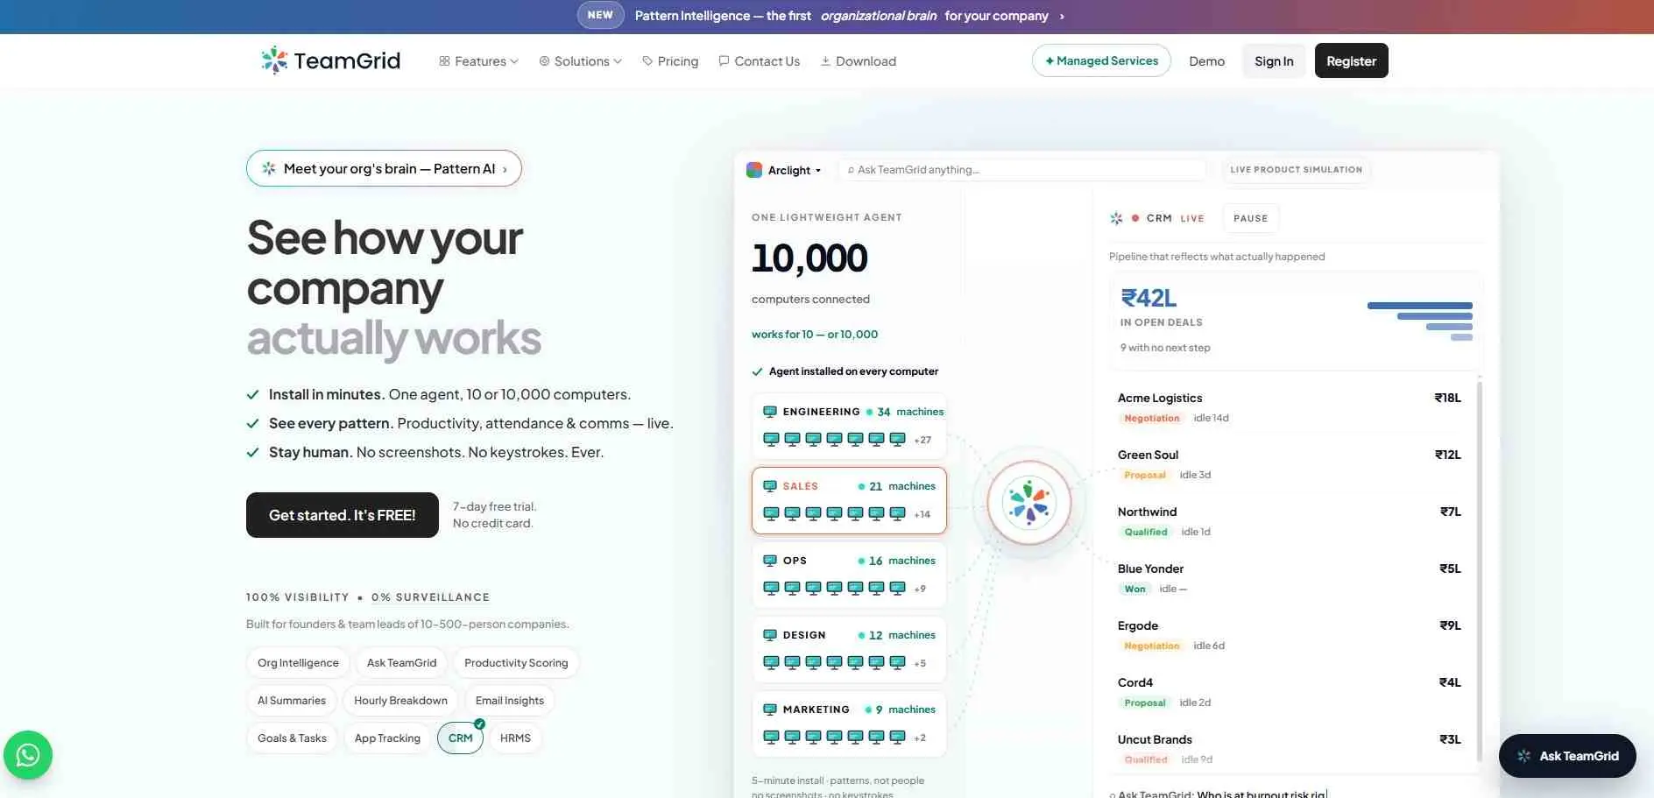Focus the Ask TeamGrid anything search field
The height and width of the screenshot is (798, 1654).
[x=1022, y=170]
